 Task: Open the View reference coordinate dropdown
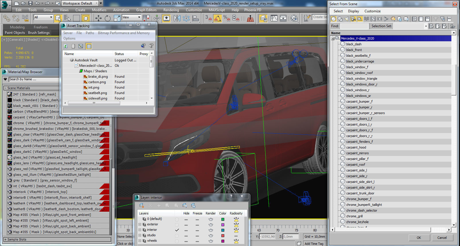click(x=132, y=17)
